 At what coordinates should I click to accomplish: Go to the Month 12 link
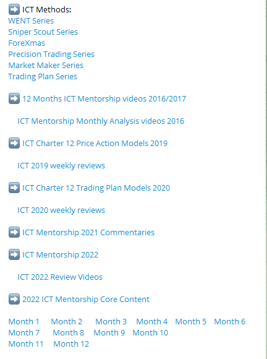click(71, 344)
